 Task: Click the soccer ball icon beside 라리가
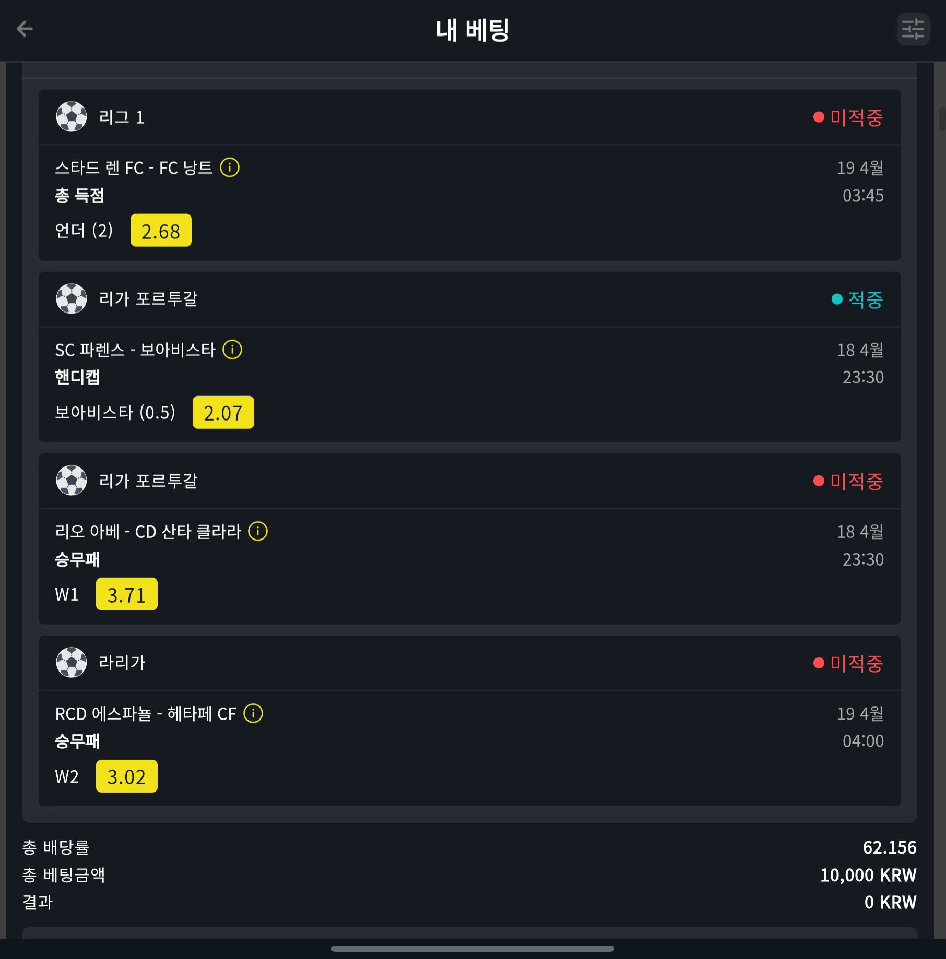[72, 662]
